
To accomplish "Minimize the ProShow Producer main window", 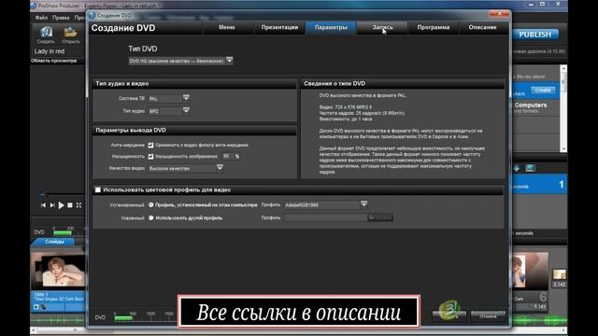I will 531,4.
